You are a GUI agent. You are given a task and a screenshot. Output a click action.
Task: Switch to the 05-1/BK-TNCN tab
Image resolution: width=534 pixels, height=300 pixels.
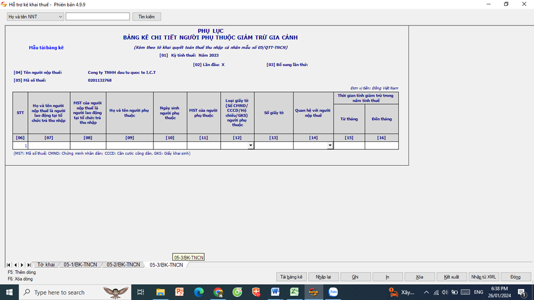81,264
